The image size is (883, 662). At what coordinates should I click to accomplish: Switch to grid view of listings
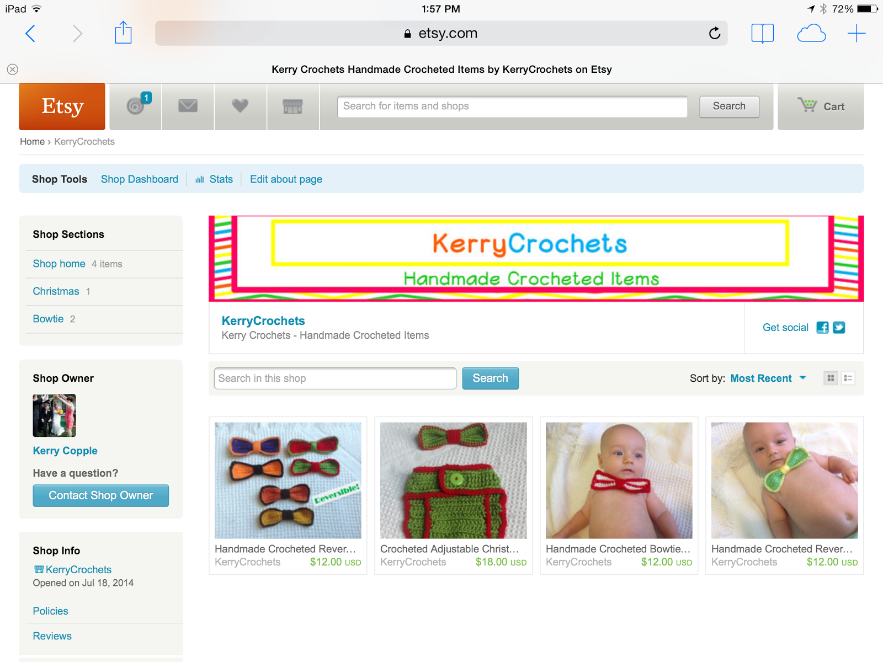pos(831,378)
